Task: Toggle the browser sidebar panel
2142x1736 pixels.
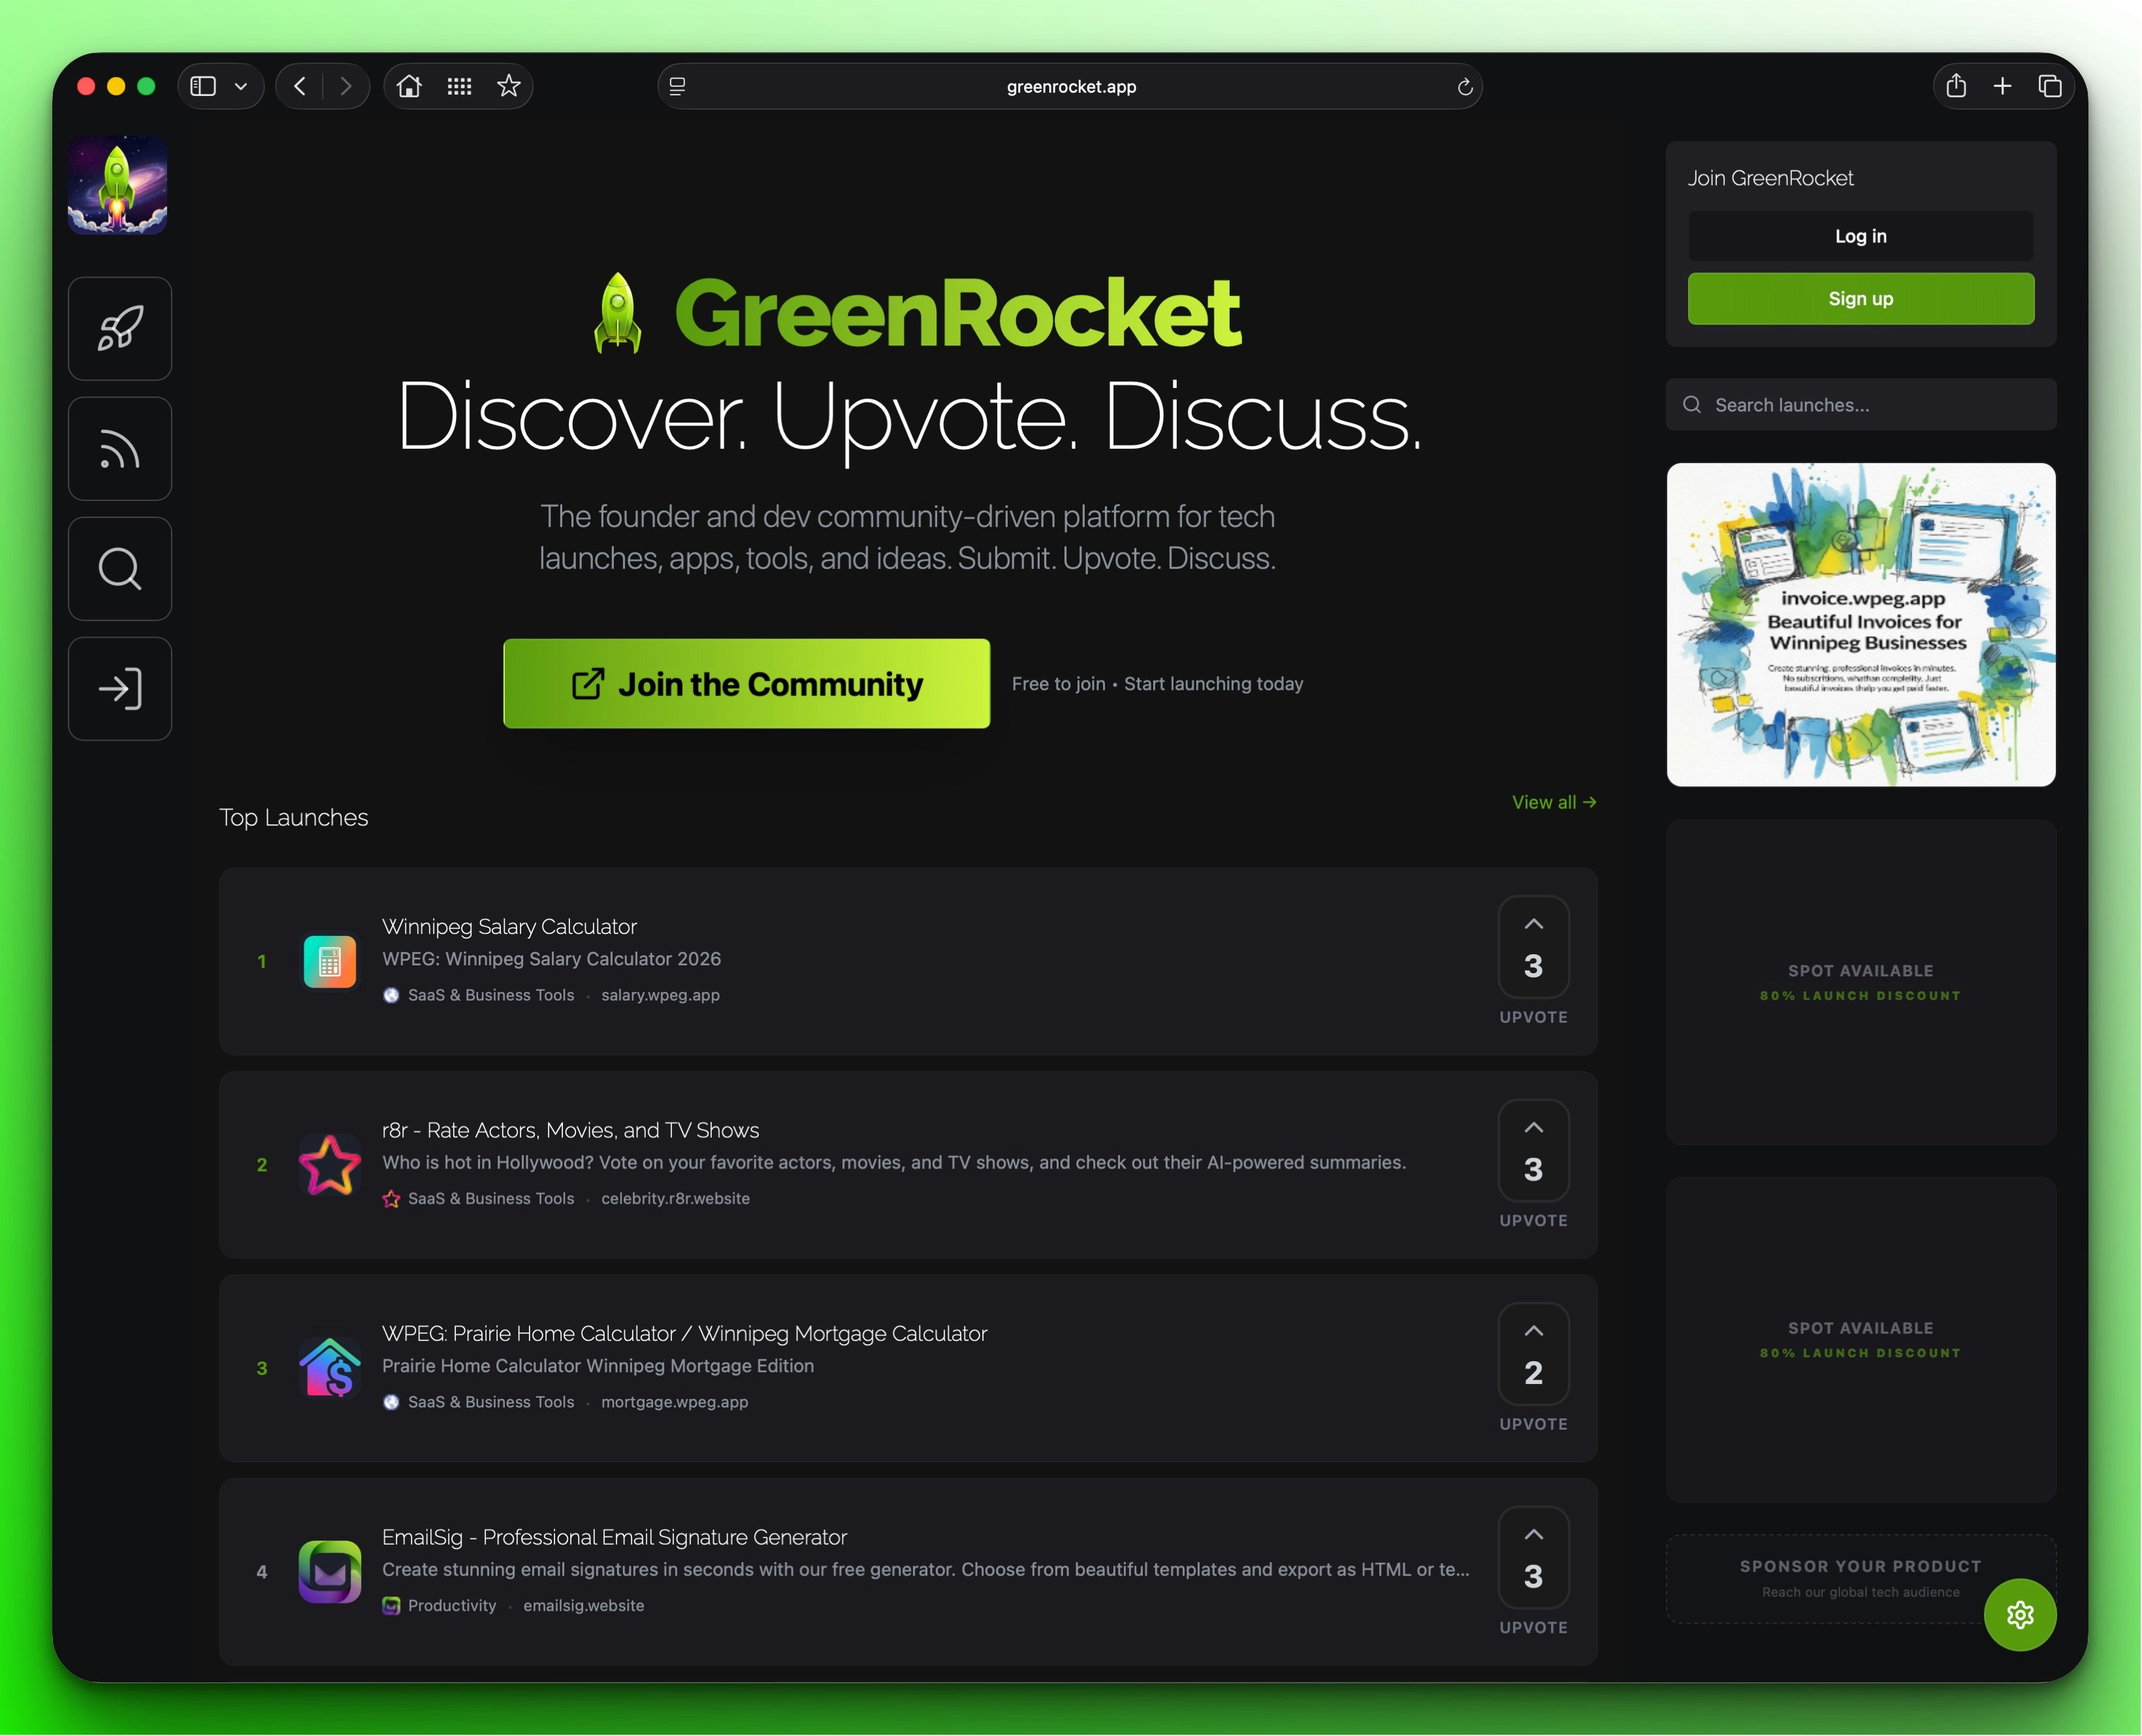Action: 203,86
